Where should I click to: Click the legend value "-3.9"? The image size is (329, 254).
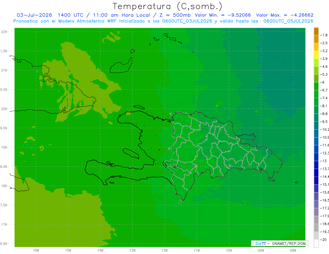click(324, 59)
